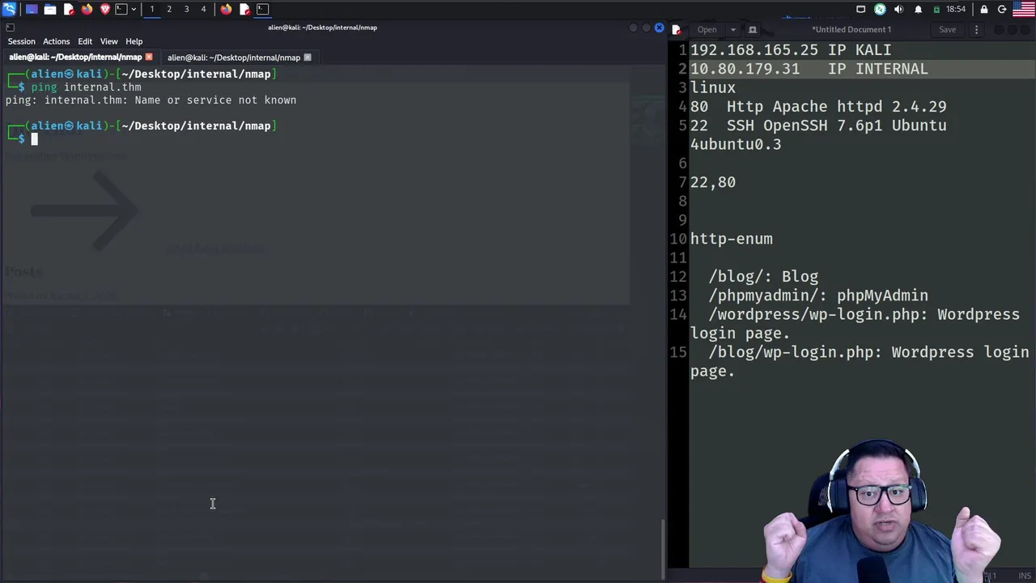Open the Kali applications menu

[9, 9]
